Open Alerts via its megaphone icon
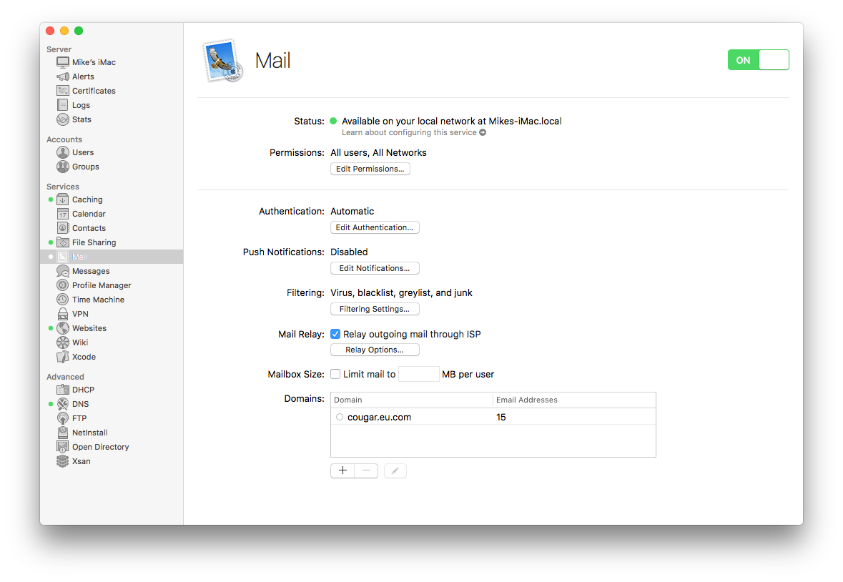The width and height of the screenshot is (843, 582). 63,77
